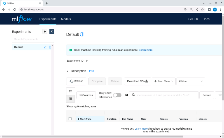
Task: Open the Docs link in header
Action: click(206, 19)
